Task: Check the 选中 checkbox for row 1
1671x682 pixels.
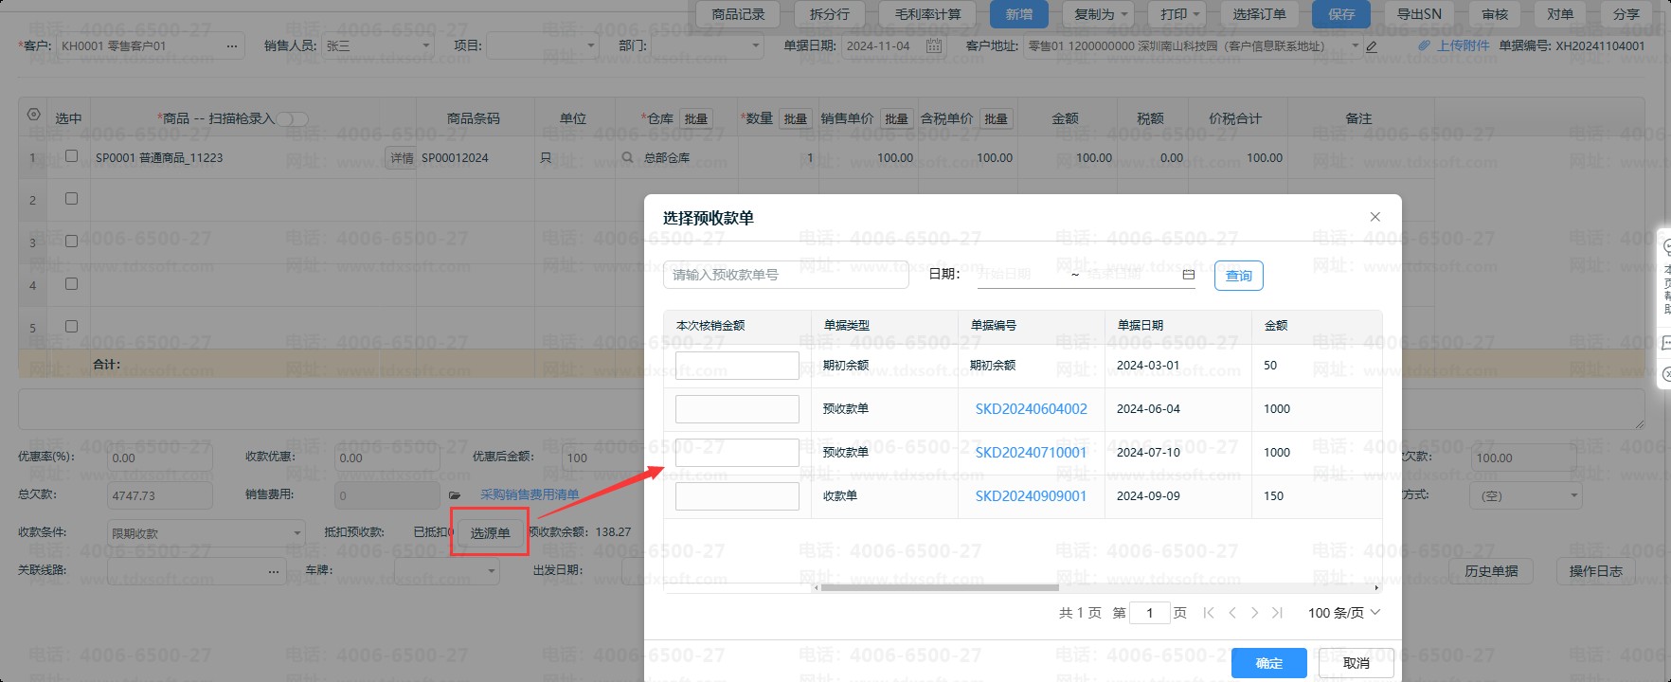Action: click(x=71, y=156)
